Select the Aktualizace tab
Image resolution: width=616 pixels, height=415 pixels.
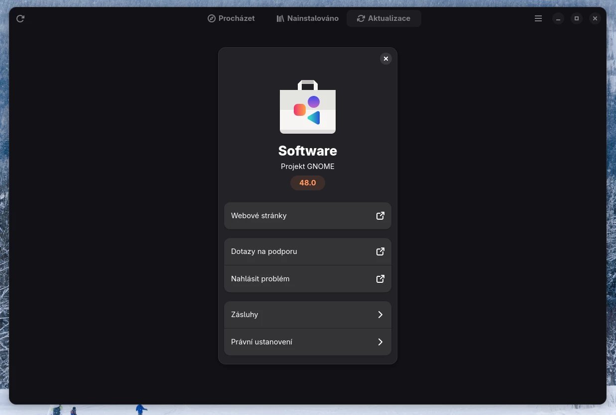click(384, 18)
